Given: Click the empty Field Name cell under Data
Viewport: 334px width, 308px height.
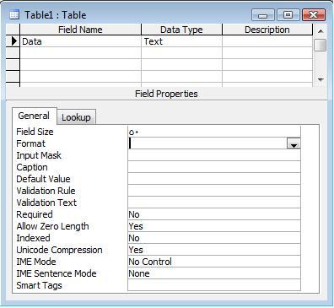Looking at the screenshot, I should [80, 53].
